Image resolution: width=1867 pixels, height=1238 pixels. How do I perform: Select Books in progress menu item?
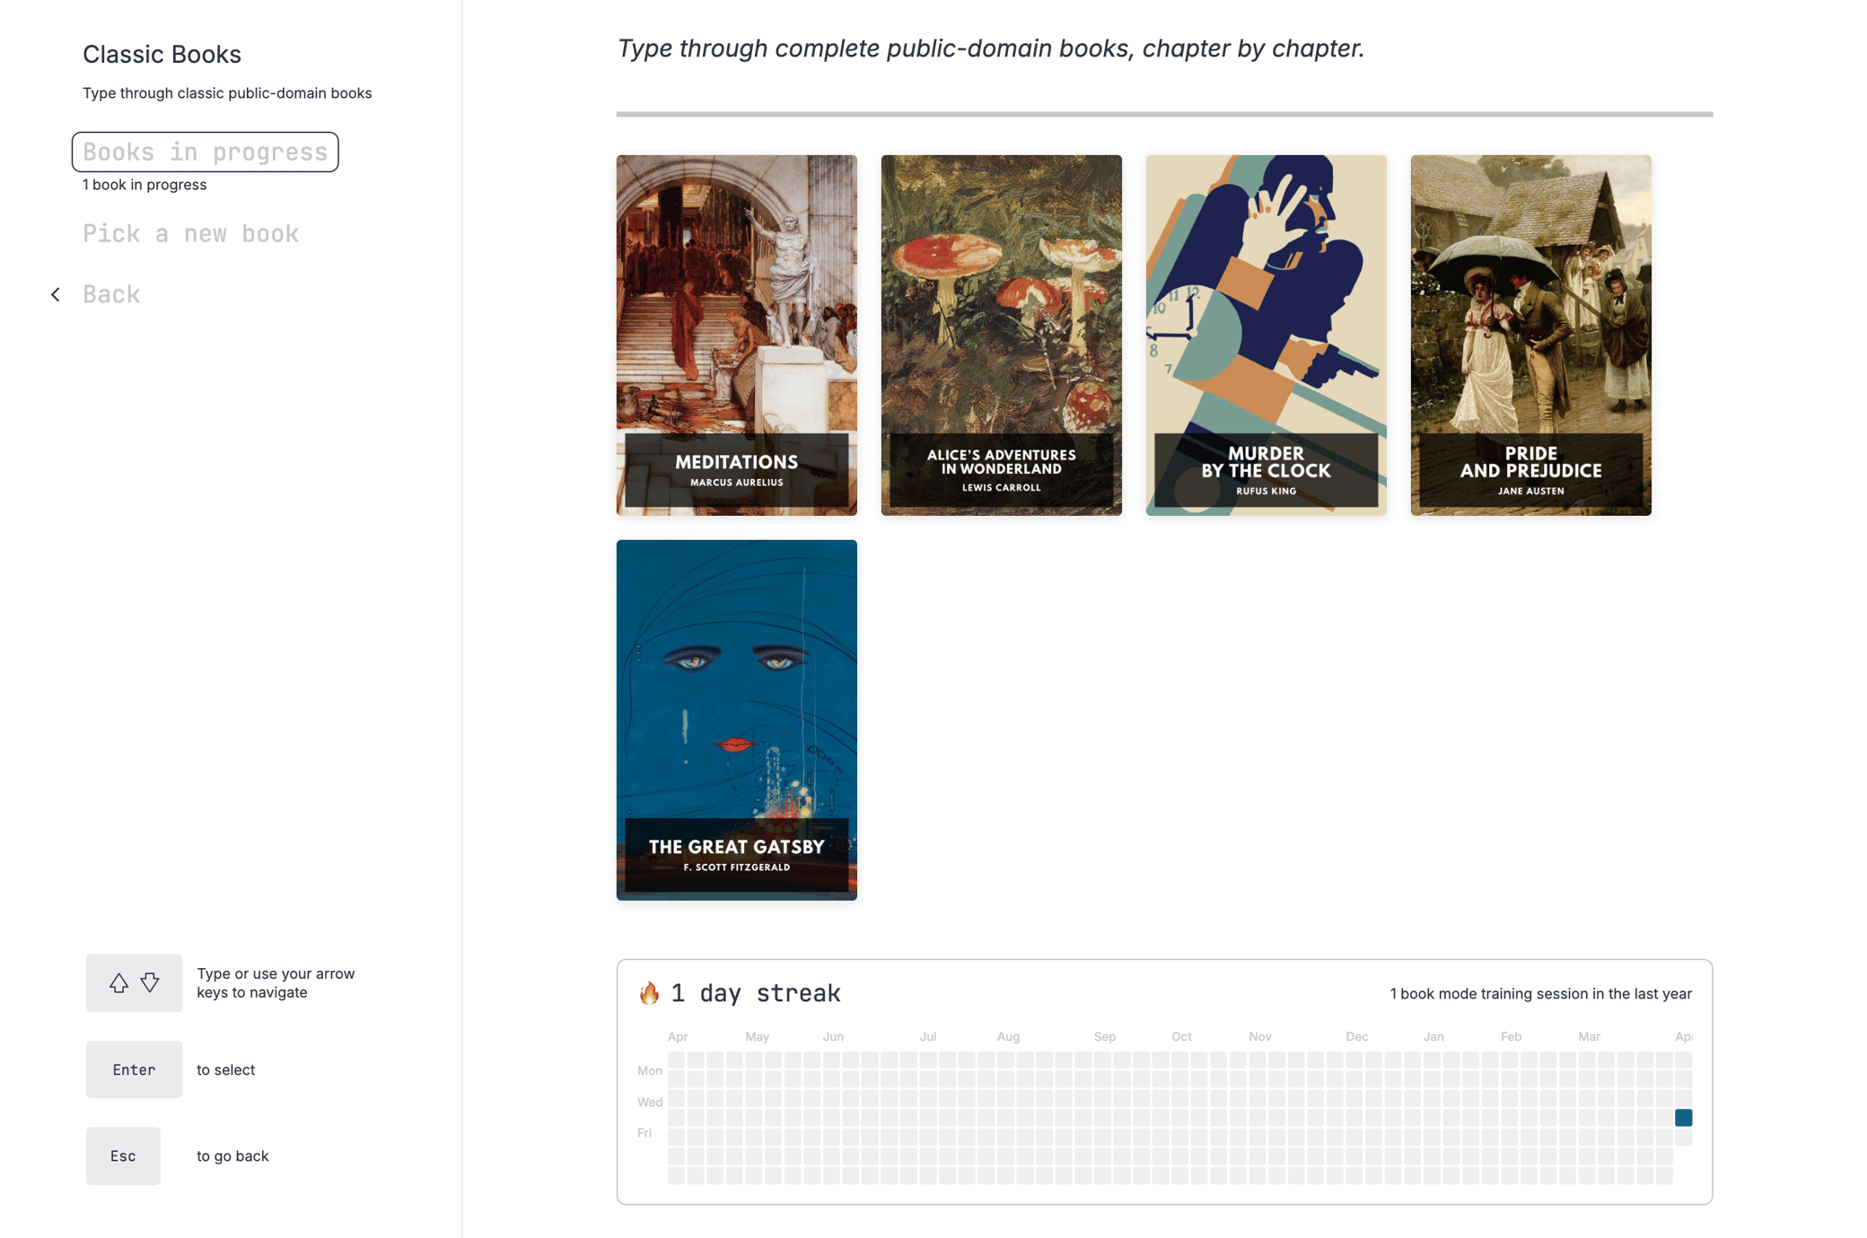205,152
